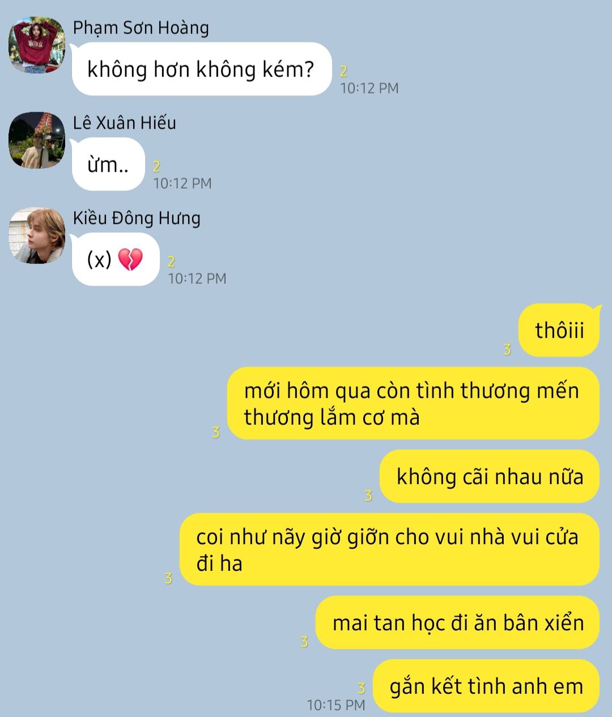
Task: Click the name Kiều Đông Hưng
Action: pyautogui.click(x=137, y=218)
